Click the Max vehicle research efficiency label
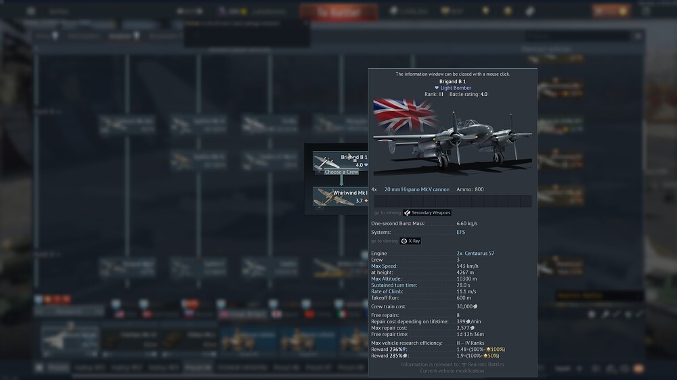677x380 pixels. (407, 343)
